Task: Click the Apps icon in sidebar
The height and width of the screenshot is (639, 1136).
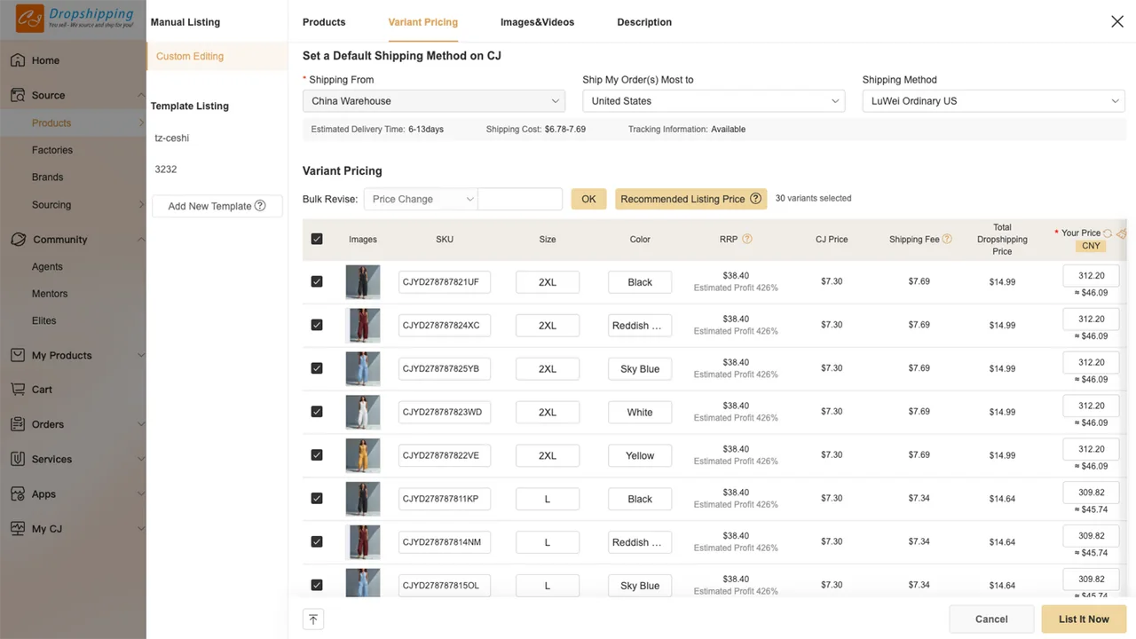Action: 18,493
